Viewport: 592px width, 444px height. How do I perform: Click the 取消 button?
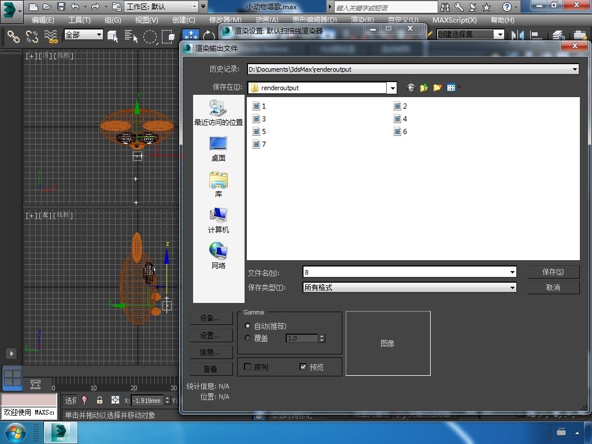(553, 288)
